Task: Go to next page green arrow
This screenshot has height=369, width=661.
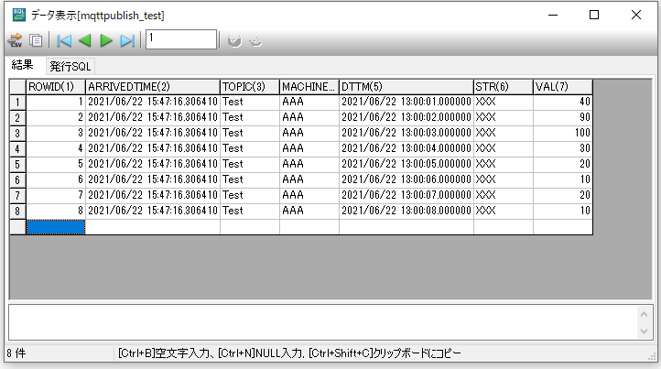Action: (106, 41)
